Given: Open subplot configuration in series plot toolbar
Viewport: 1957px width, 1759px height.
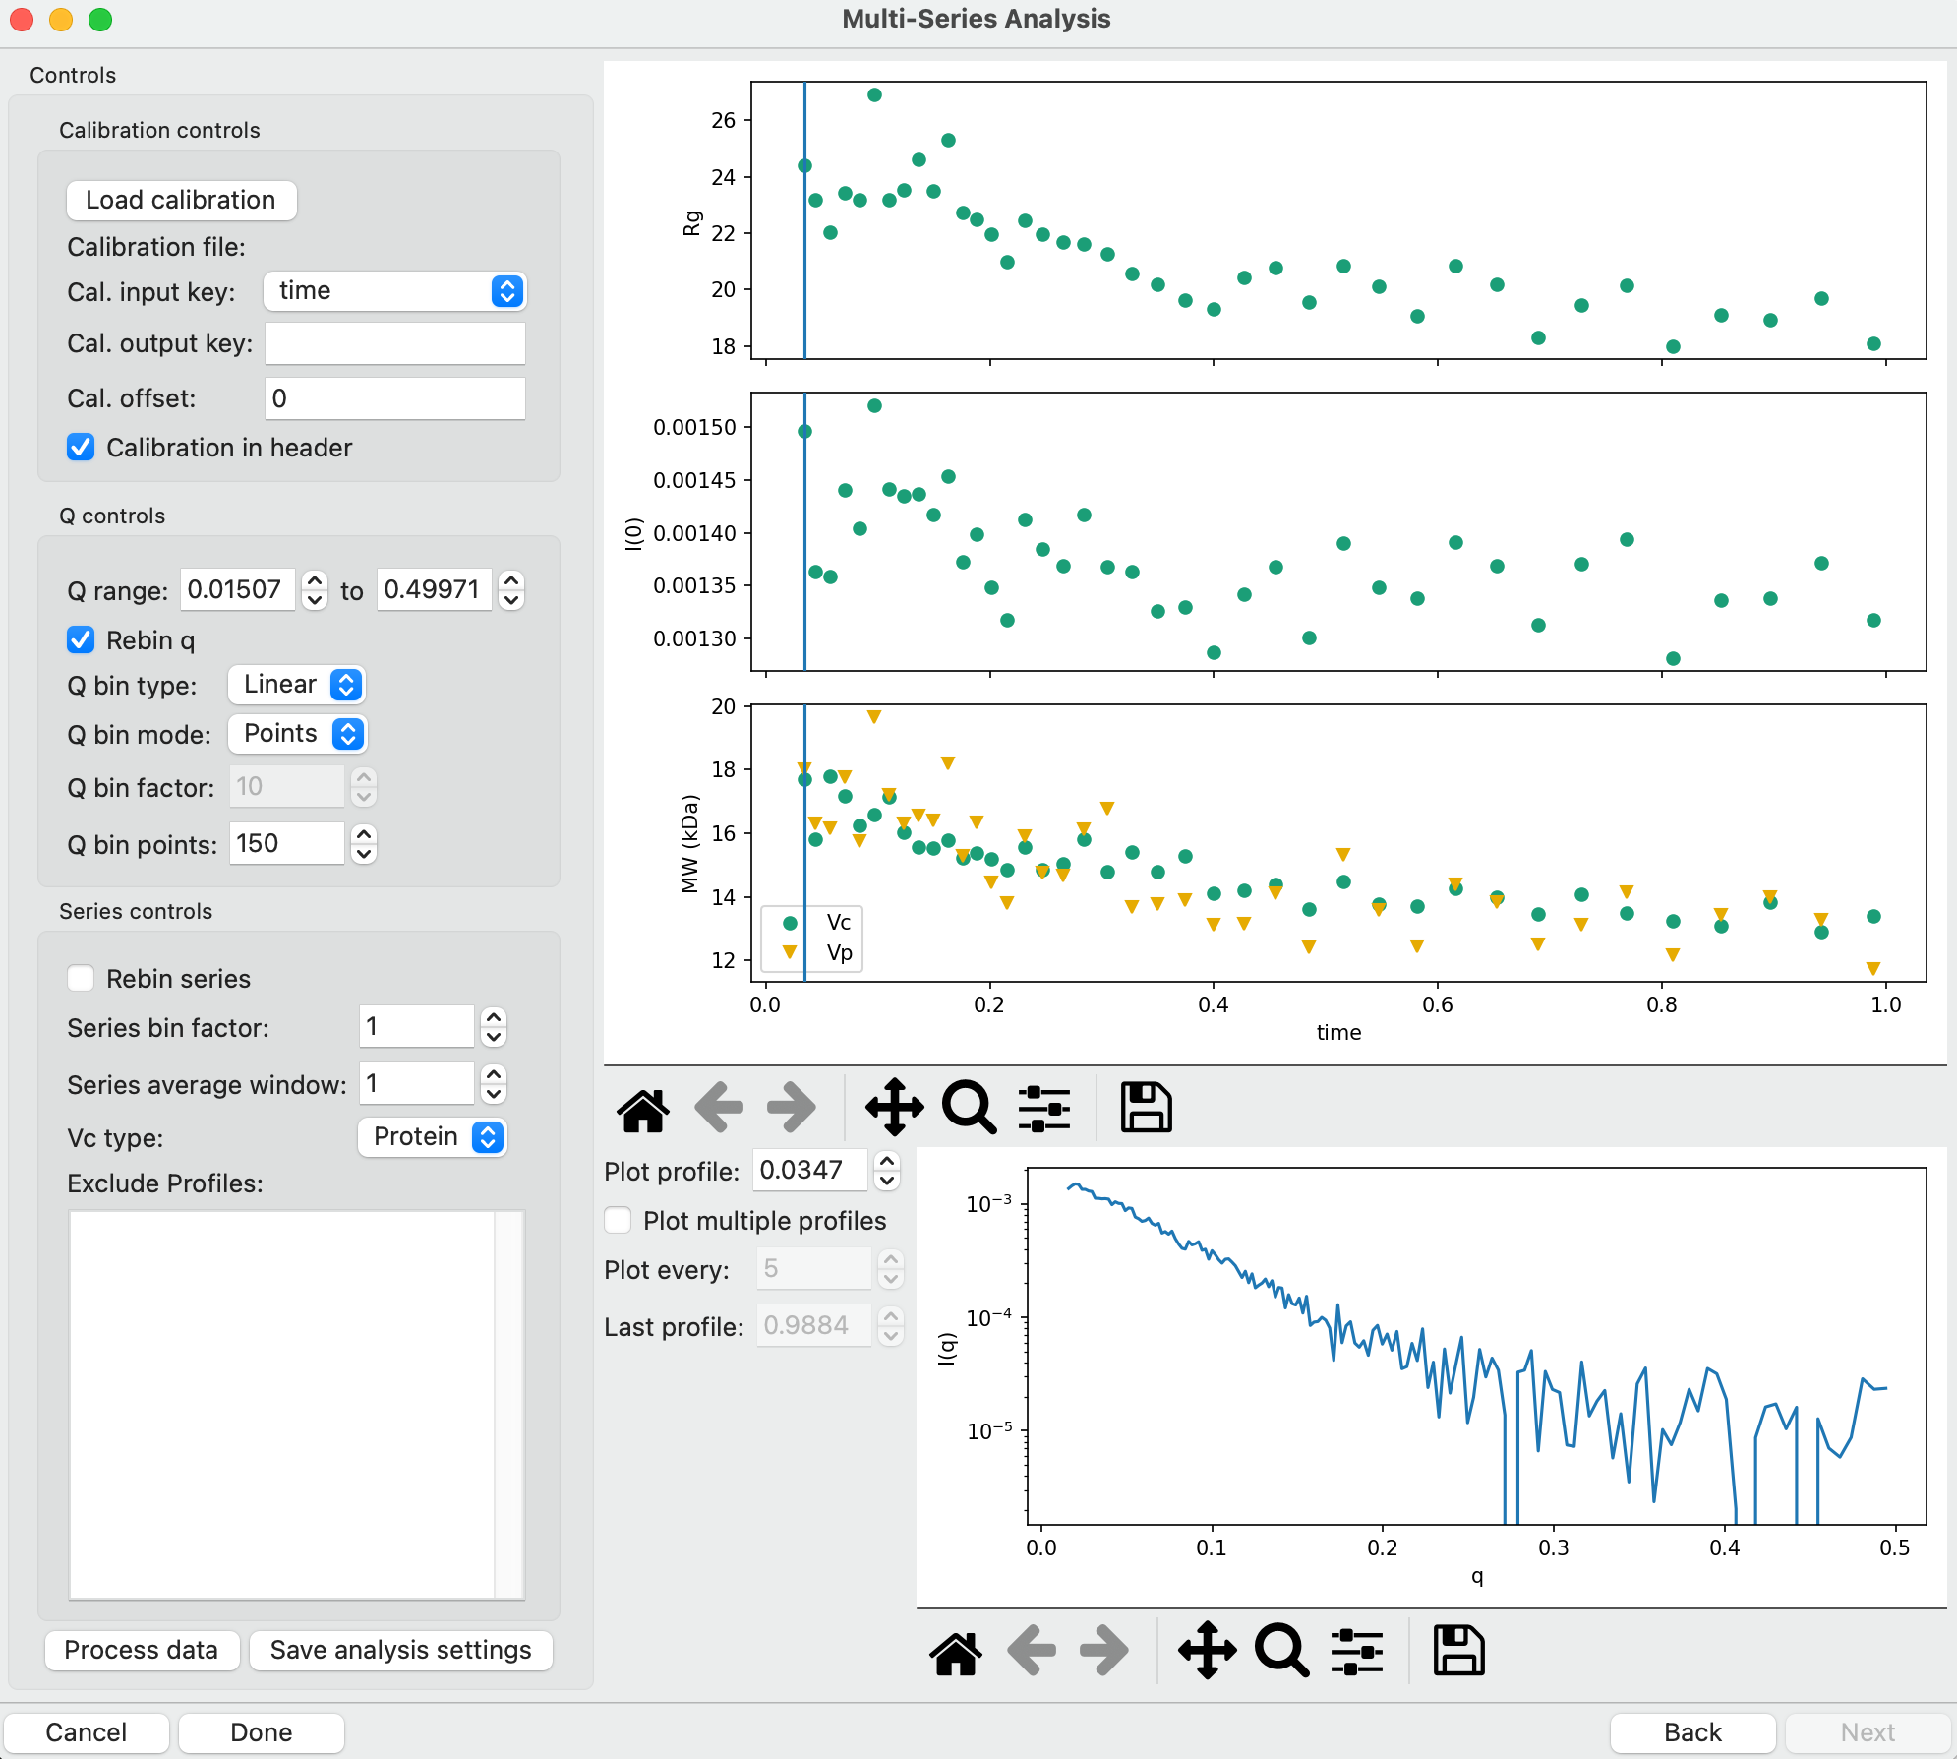Looking at the screenshot, I should pos(1044,1108).
